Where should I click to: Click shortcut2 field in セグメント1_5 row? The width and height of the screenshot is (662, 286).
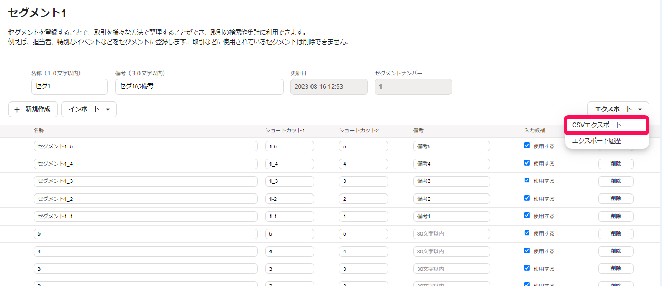coord(364,146)
